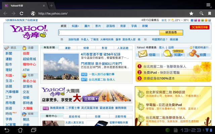
Task: Open 信箱 via the envelope icon
Action: (142, 54)
